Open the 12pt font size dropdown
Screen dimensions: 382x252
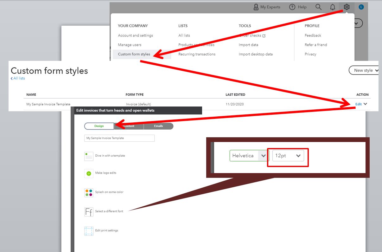tap(288, 156)
